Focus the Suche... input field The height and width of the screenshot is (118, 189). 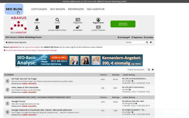point(135,42)
